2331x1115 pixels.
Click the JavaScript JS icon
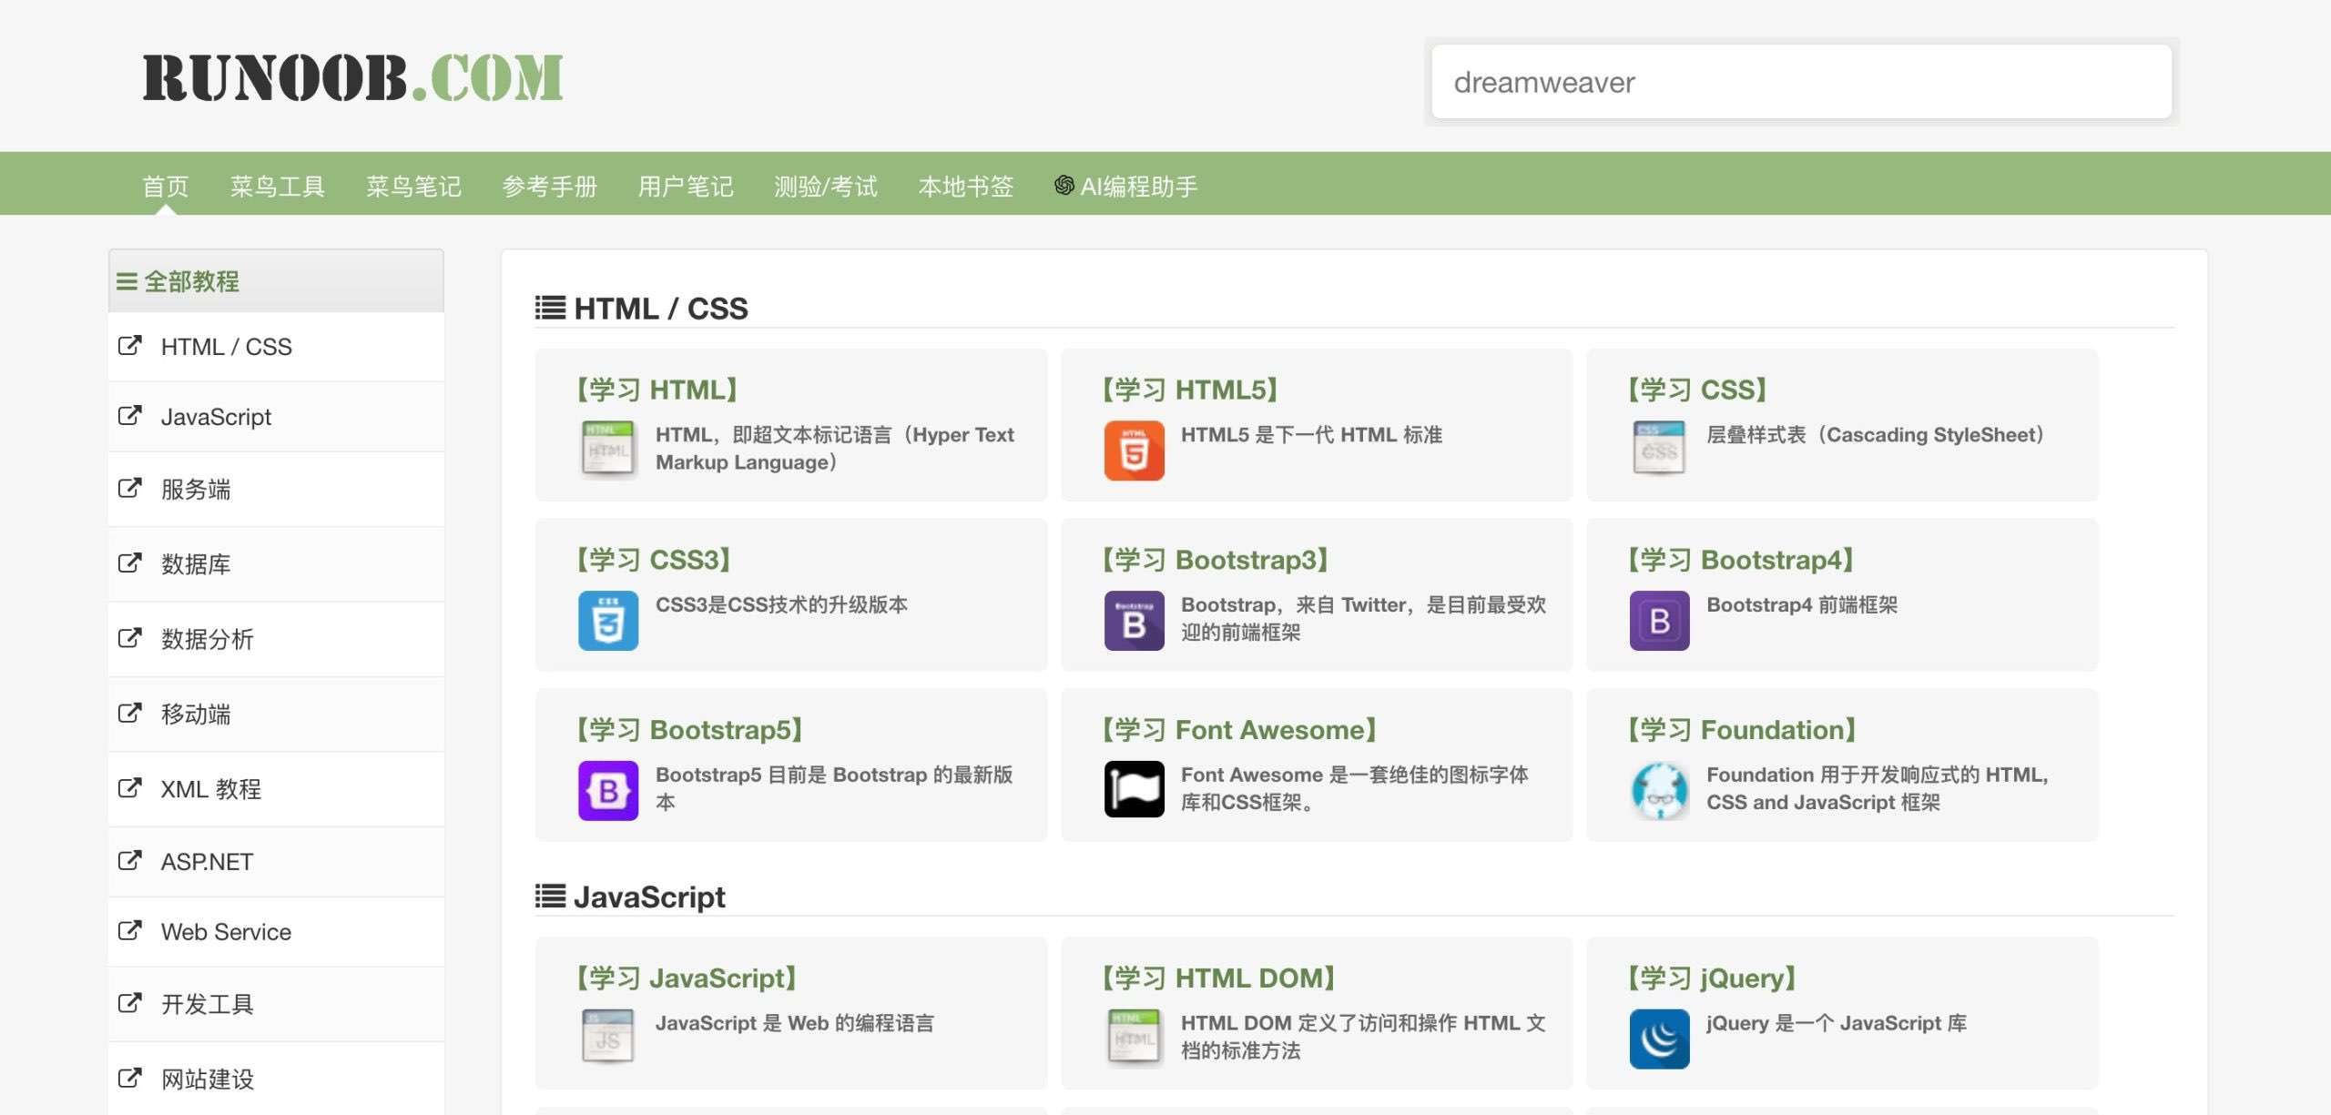607,1038
